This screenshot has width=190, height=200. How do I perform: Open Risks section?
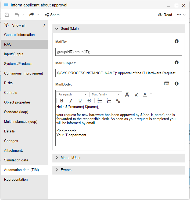(25, 83)
